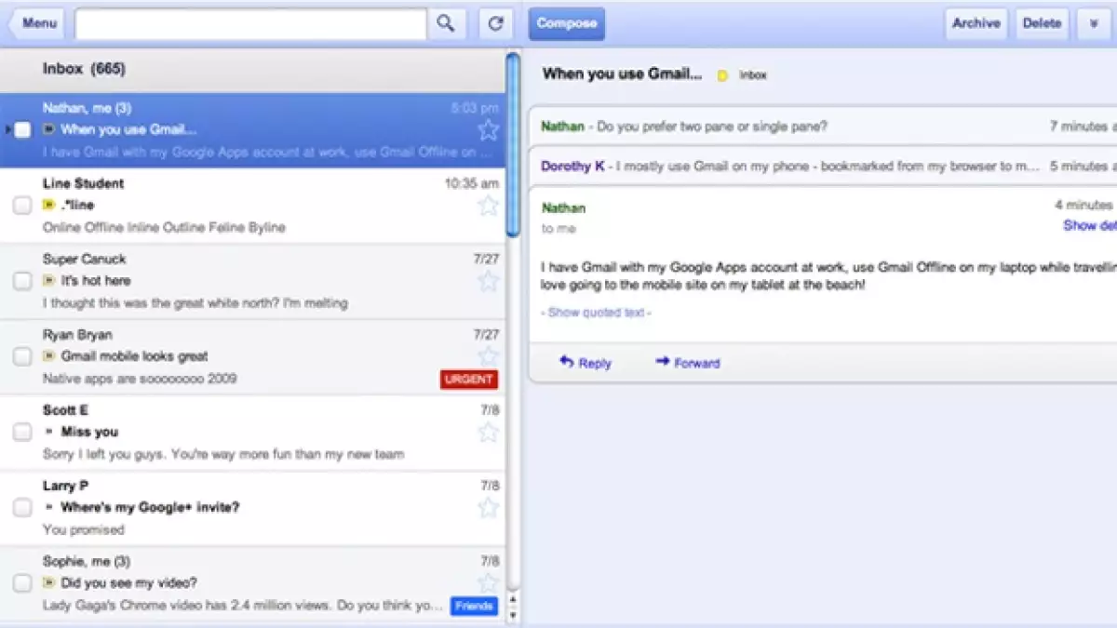The height and width of the screenshot is (628, 1117).
Task: Star Larry P's Google+ invite email
Action: coord(488,507)
